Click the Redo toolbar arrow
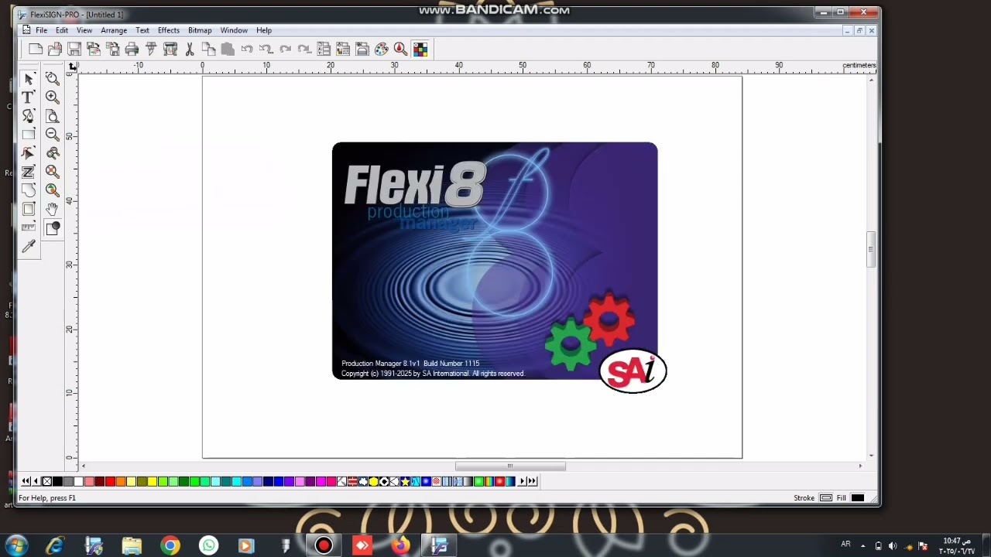Image resolution: width=991 pixels, height=557 pixels. coord(286,50)
